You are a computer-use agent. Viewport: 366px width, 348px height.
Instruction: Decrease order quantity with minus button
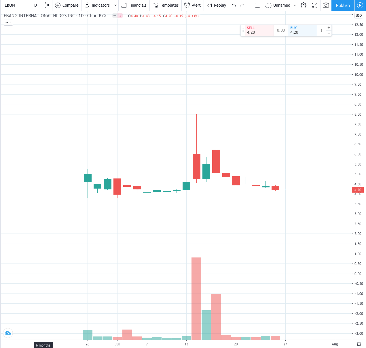(x=329, y=33)
